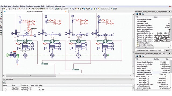Click the top icon in left vertical toolbar

1,12
